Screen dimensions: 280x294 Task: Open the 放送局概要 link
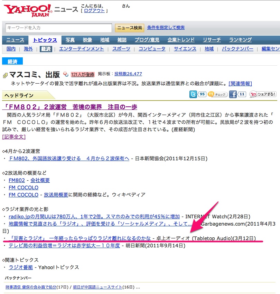coord(56,195)
